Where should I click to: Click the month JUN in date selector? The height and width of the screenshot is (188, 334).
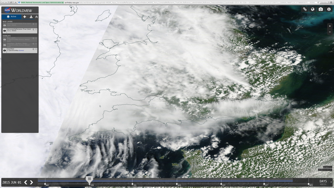pyautogui.click(x=14, y=182)
